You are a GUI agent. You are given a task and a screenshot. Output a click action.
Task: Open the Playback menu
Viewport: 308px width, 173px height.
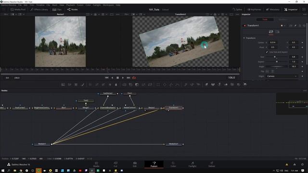pos(70,5)
